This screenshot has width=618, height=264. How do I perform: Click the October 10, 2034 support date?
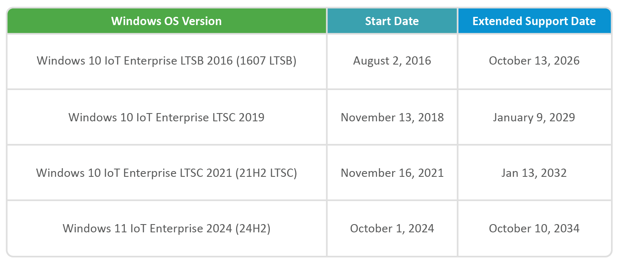[x=534, y=228]
